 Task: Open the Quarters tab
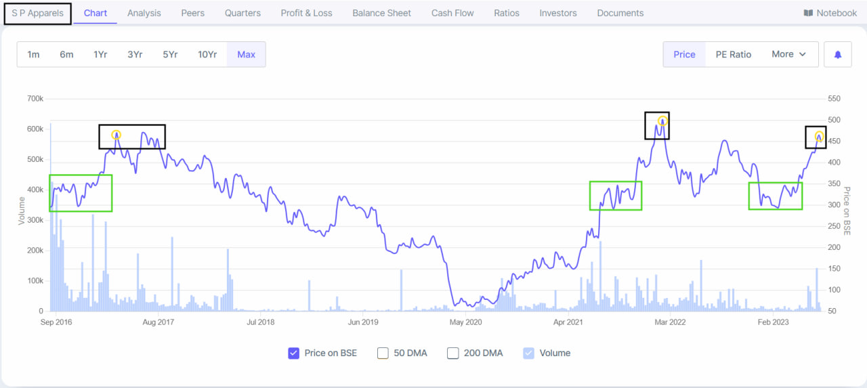(x=242, y=13)
